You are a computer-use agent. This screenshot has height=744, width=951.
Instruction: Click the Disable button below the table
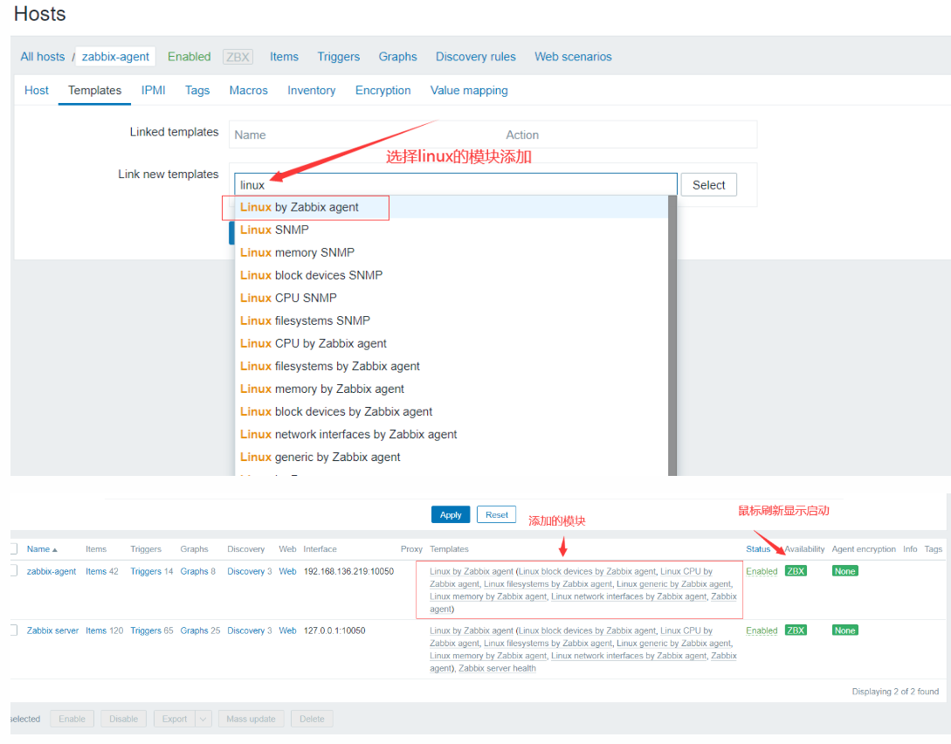124,720
